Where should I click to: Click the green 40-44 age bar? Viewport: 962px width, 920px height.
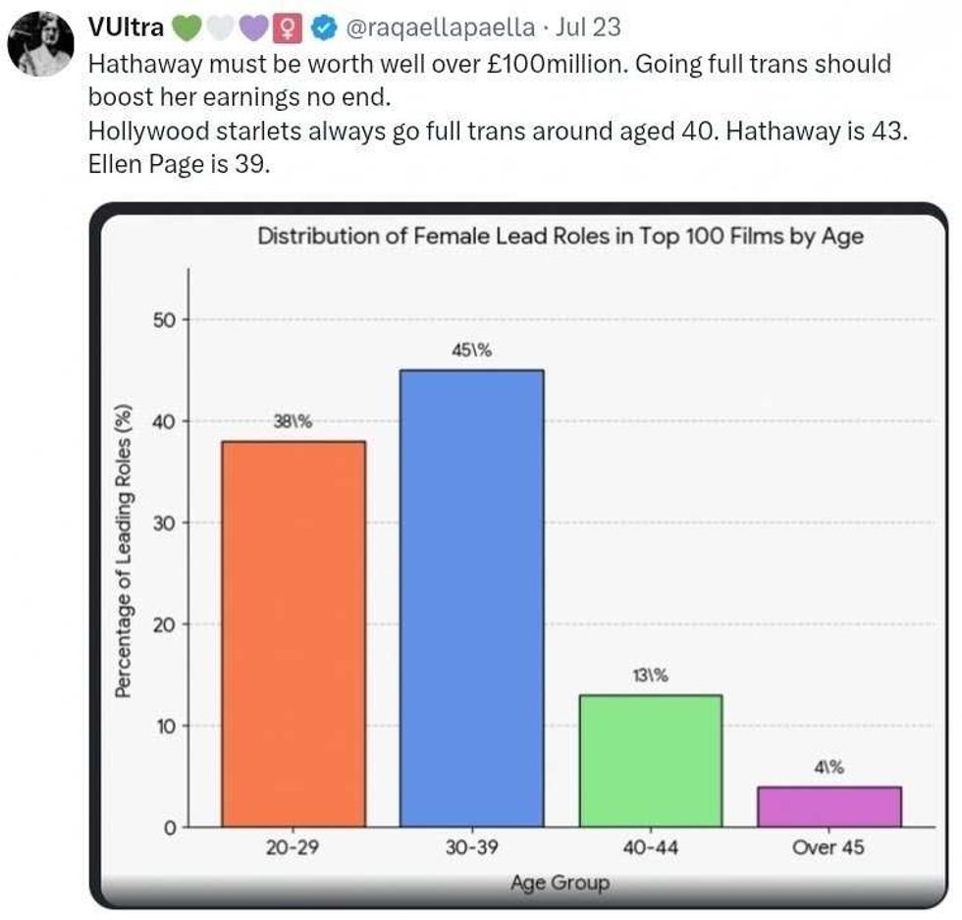pyautogui.click(x=651, y=761)
